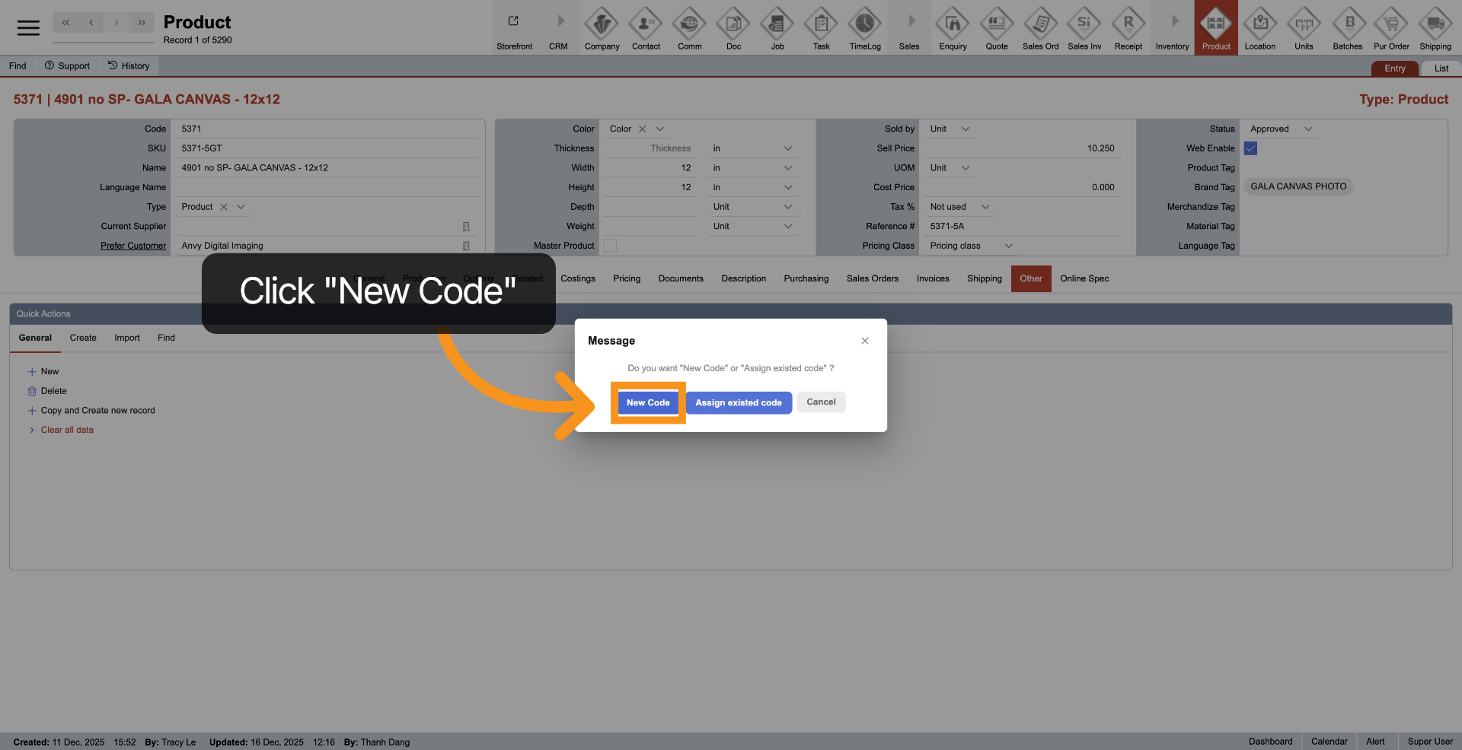This screenshot has width=1462, height=750.
Task: Open the Tax % Not used dropdown
Action: coord(985,207)
